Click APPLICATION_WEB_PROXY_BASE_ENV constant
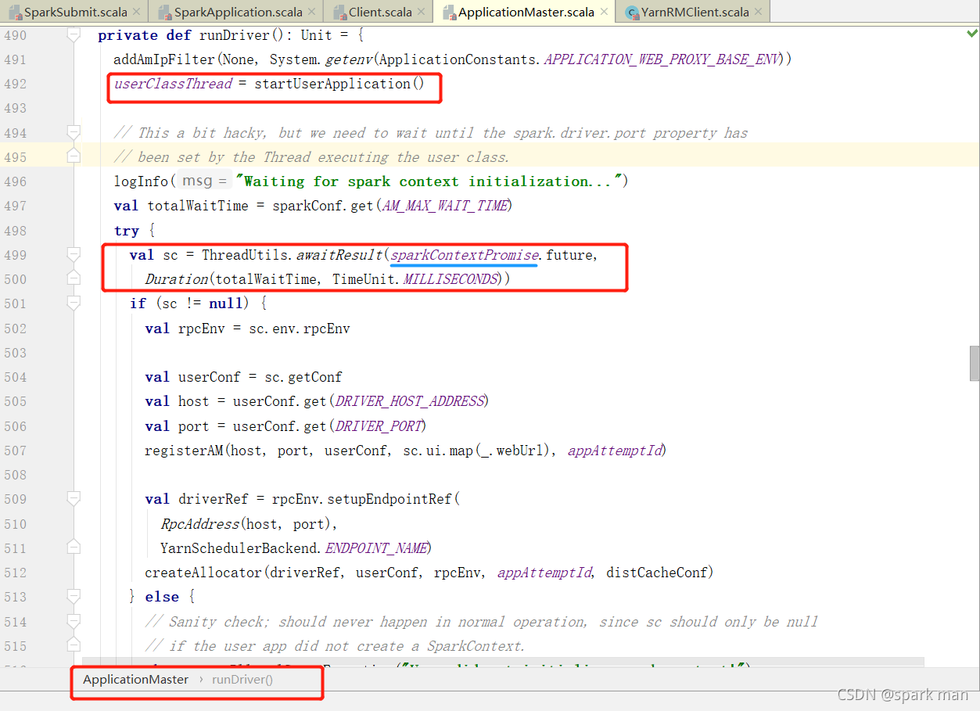 pos(663,59)
